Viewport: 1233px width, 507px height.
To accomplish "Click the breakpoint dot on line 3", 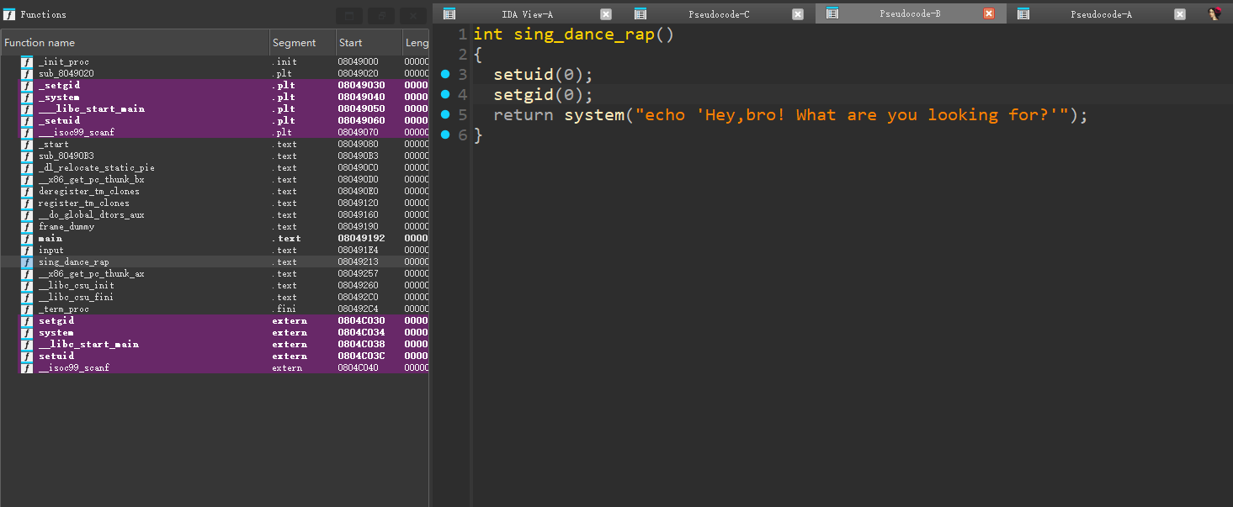I will 445,74.
